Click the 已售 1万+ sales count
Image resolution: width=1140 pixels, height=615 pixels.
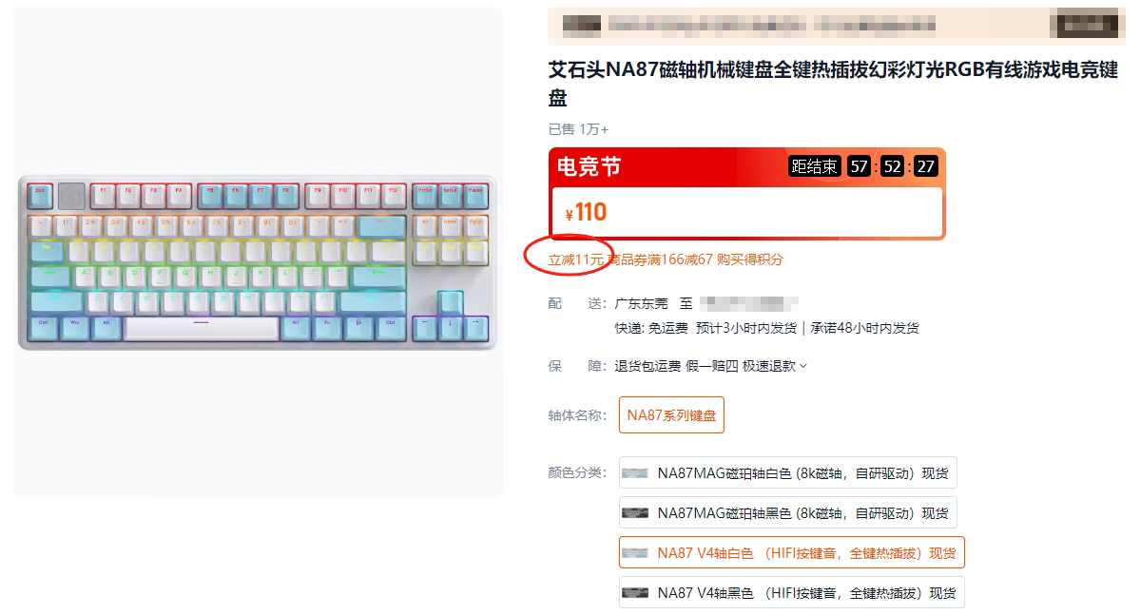click(578, 129)
